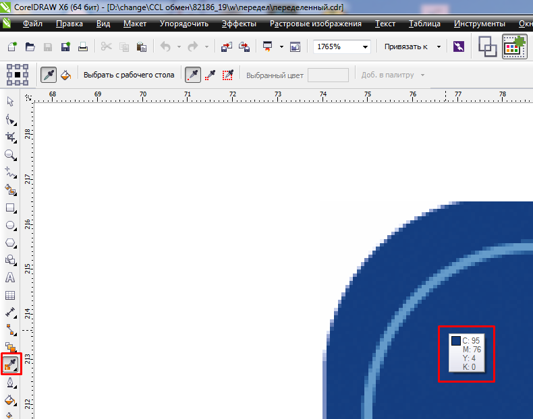This screenshot has height=419, width=533.
Task: Click the greyed Save icon
Action: tap(48, 47)
